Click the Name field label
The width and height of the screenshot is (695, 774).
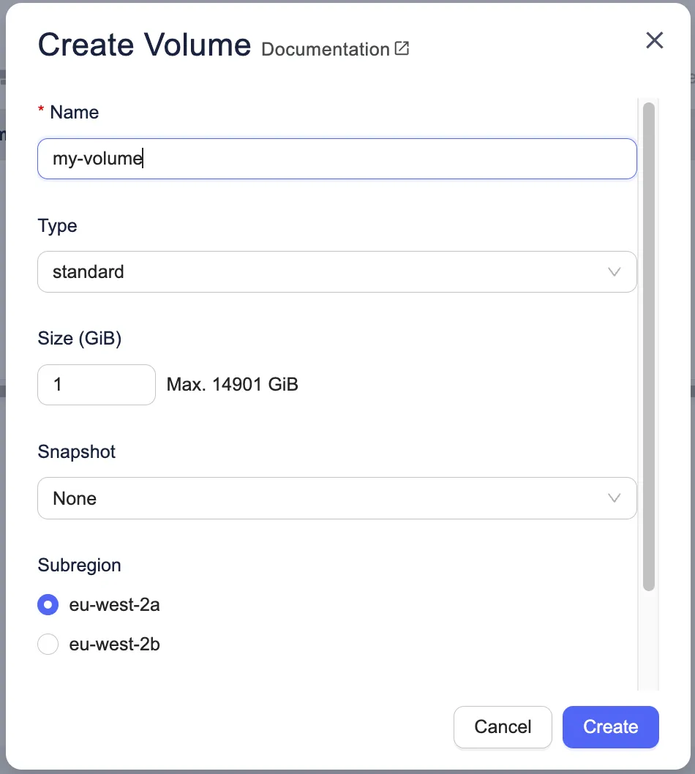coord(74,113)
